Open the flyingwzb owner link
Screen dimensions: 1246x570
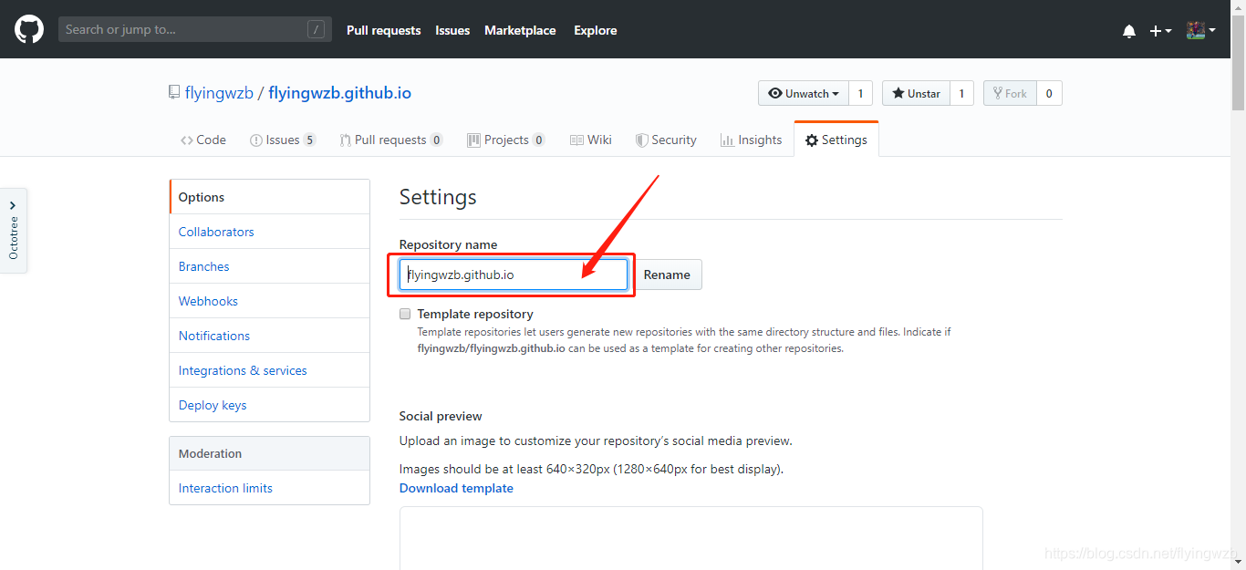[x=219, y=93]
